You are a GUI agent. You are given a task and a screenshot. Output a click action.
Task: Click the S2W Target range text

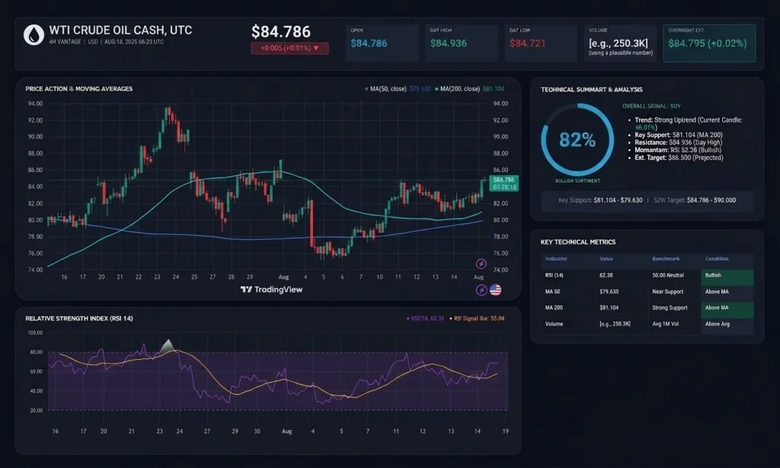(695, 200)
